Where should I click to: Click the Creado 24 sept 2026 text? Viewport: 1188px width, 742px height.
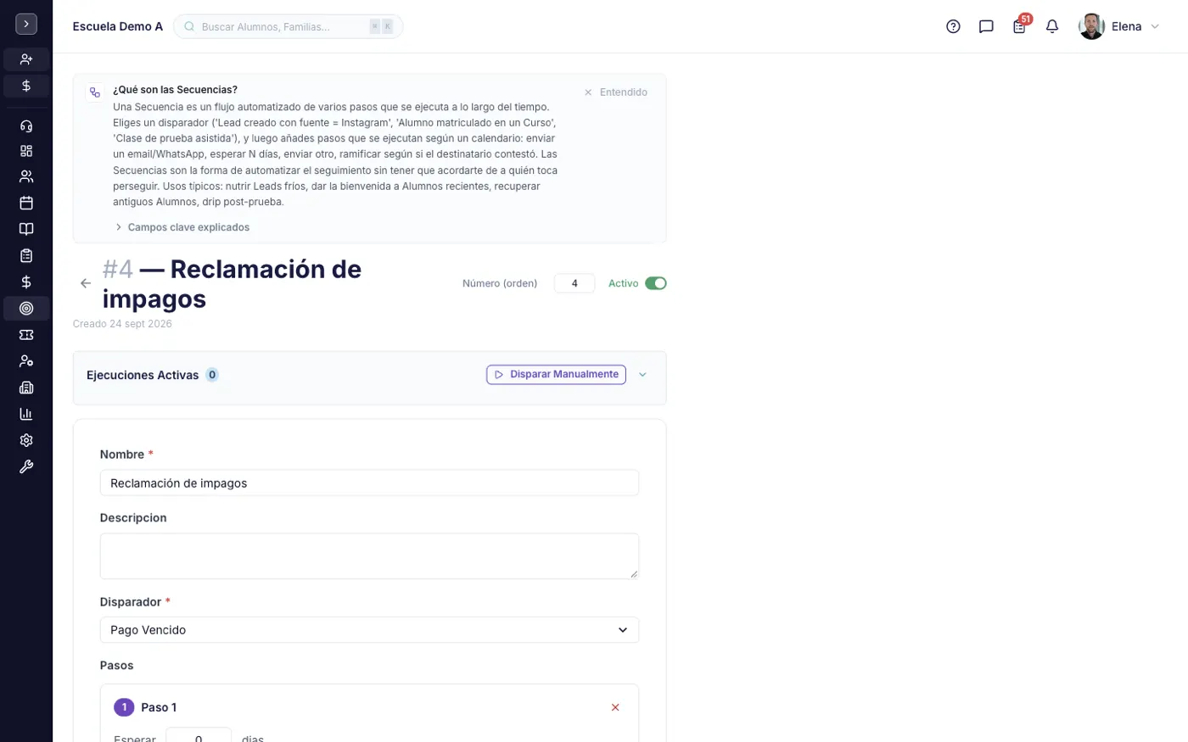[122, 324]
